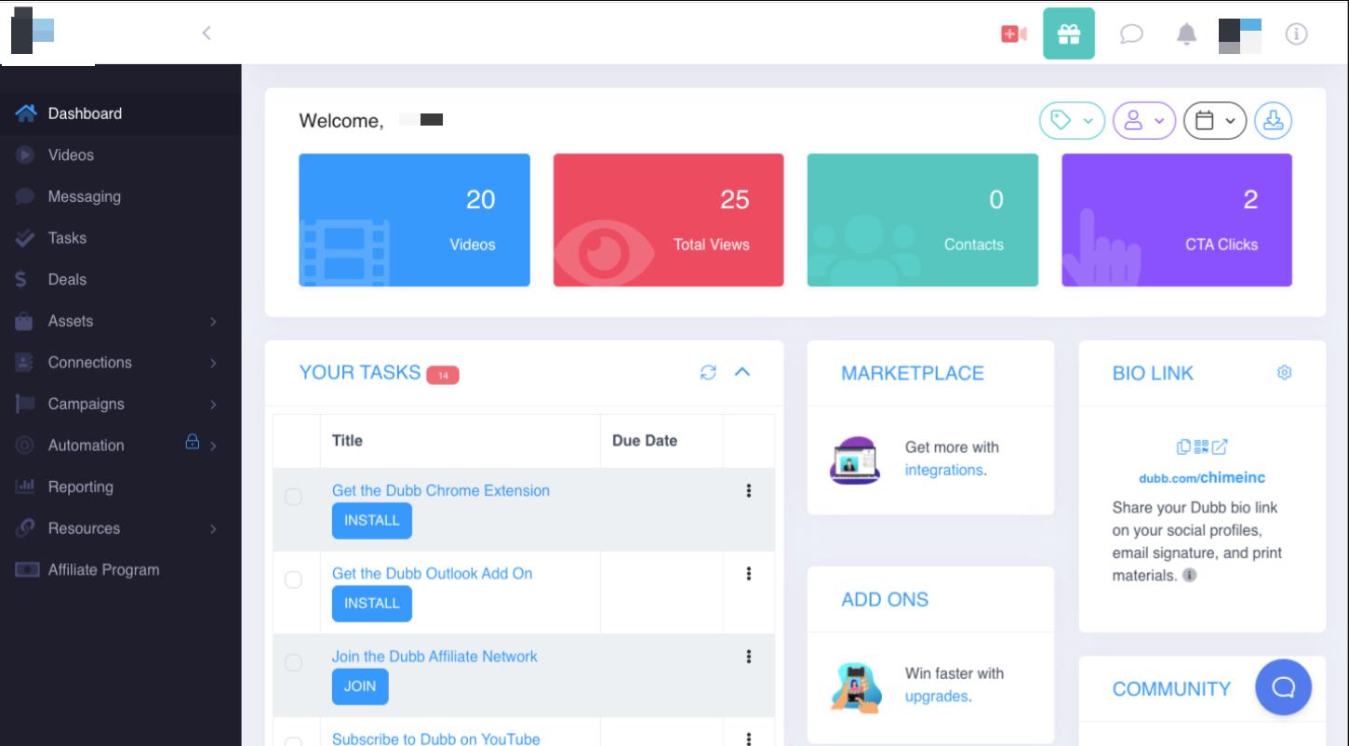Screen dimensions: 1349x746
Task: Mark Join the Dubb Affiliate Network done
Action: (293, 662)
